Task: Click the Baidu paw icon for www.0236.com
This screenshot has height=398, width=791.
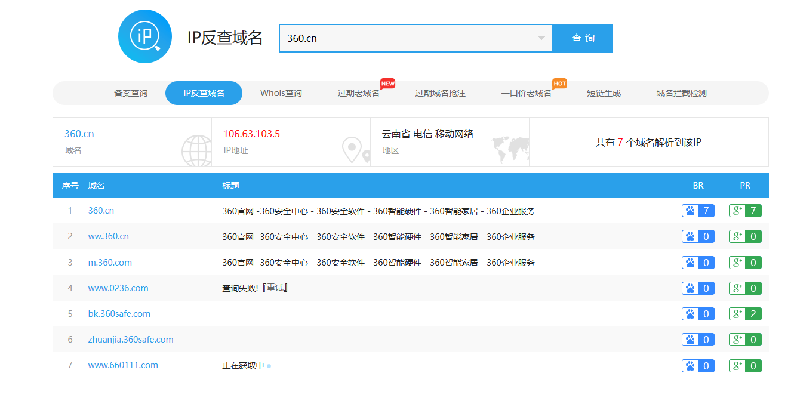Action: coord(690,288)
